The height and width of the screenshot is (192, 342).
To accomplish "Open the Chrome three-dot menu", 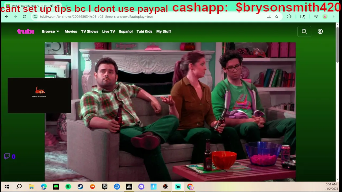I will (x=334, y=17).
